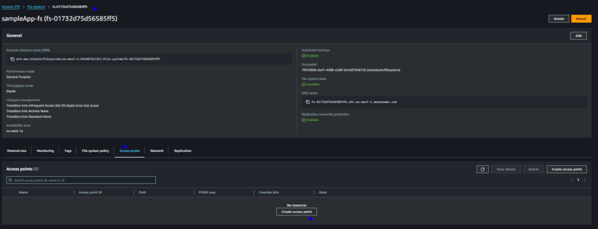Screen dimensions: 598x229
Task: Click the orange Attach button
Action: click(x=581, y=19)
